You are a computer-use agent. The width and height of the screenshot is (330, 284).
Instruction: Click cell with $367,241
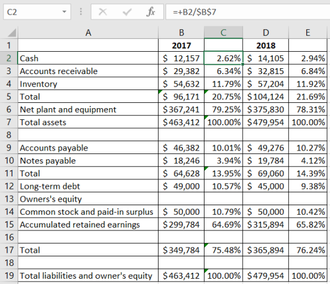[x=181, y=109]
